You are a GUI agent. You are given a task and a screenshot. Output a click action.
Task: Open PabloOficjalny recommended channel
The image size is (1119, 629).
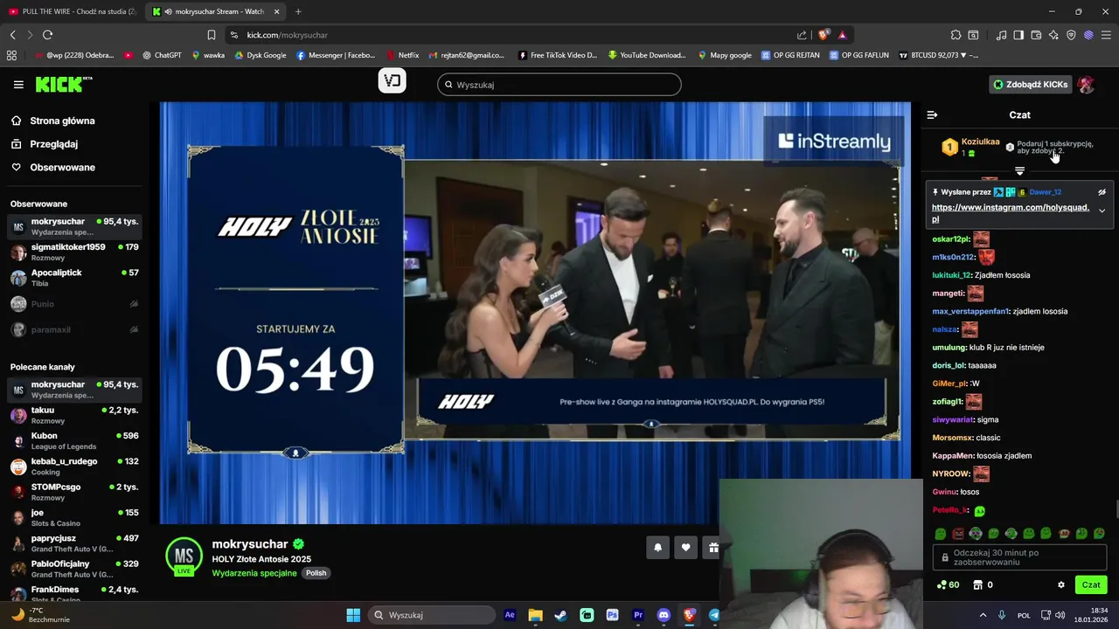coord(74,569)
